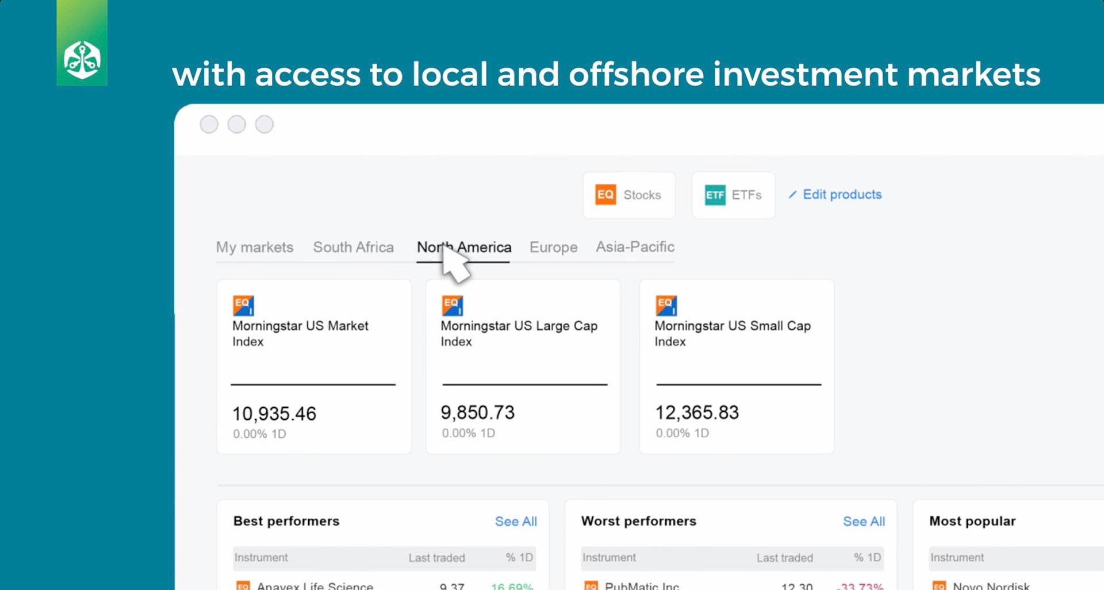This screenshot has width=1104, height=590.
Task: Click the EQ icon beside Anavex Life Science
Action: (x=243, y=585)
